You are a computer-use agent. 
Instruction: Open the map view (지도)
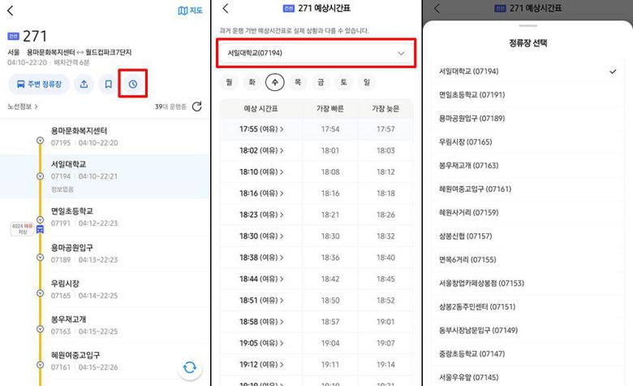pyautogui.click(x=190, y=11)
